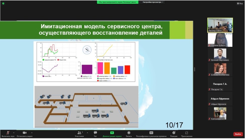Expand audio options arrow next to microphone
The height and width of the screenshot is (139, 246).
point(14,133)
